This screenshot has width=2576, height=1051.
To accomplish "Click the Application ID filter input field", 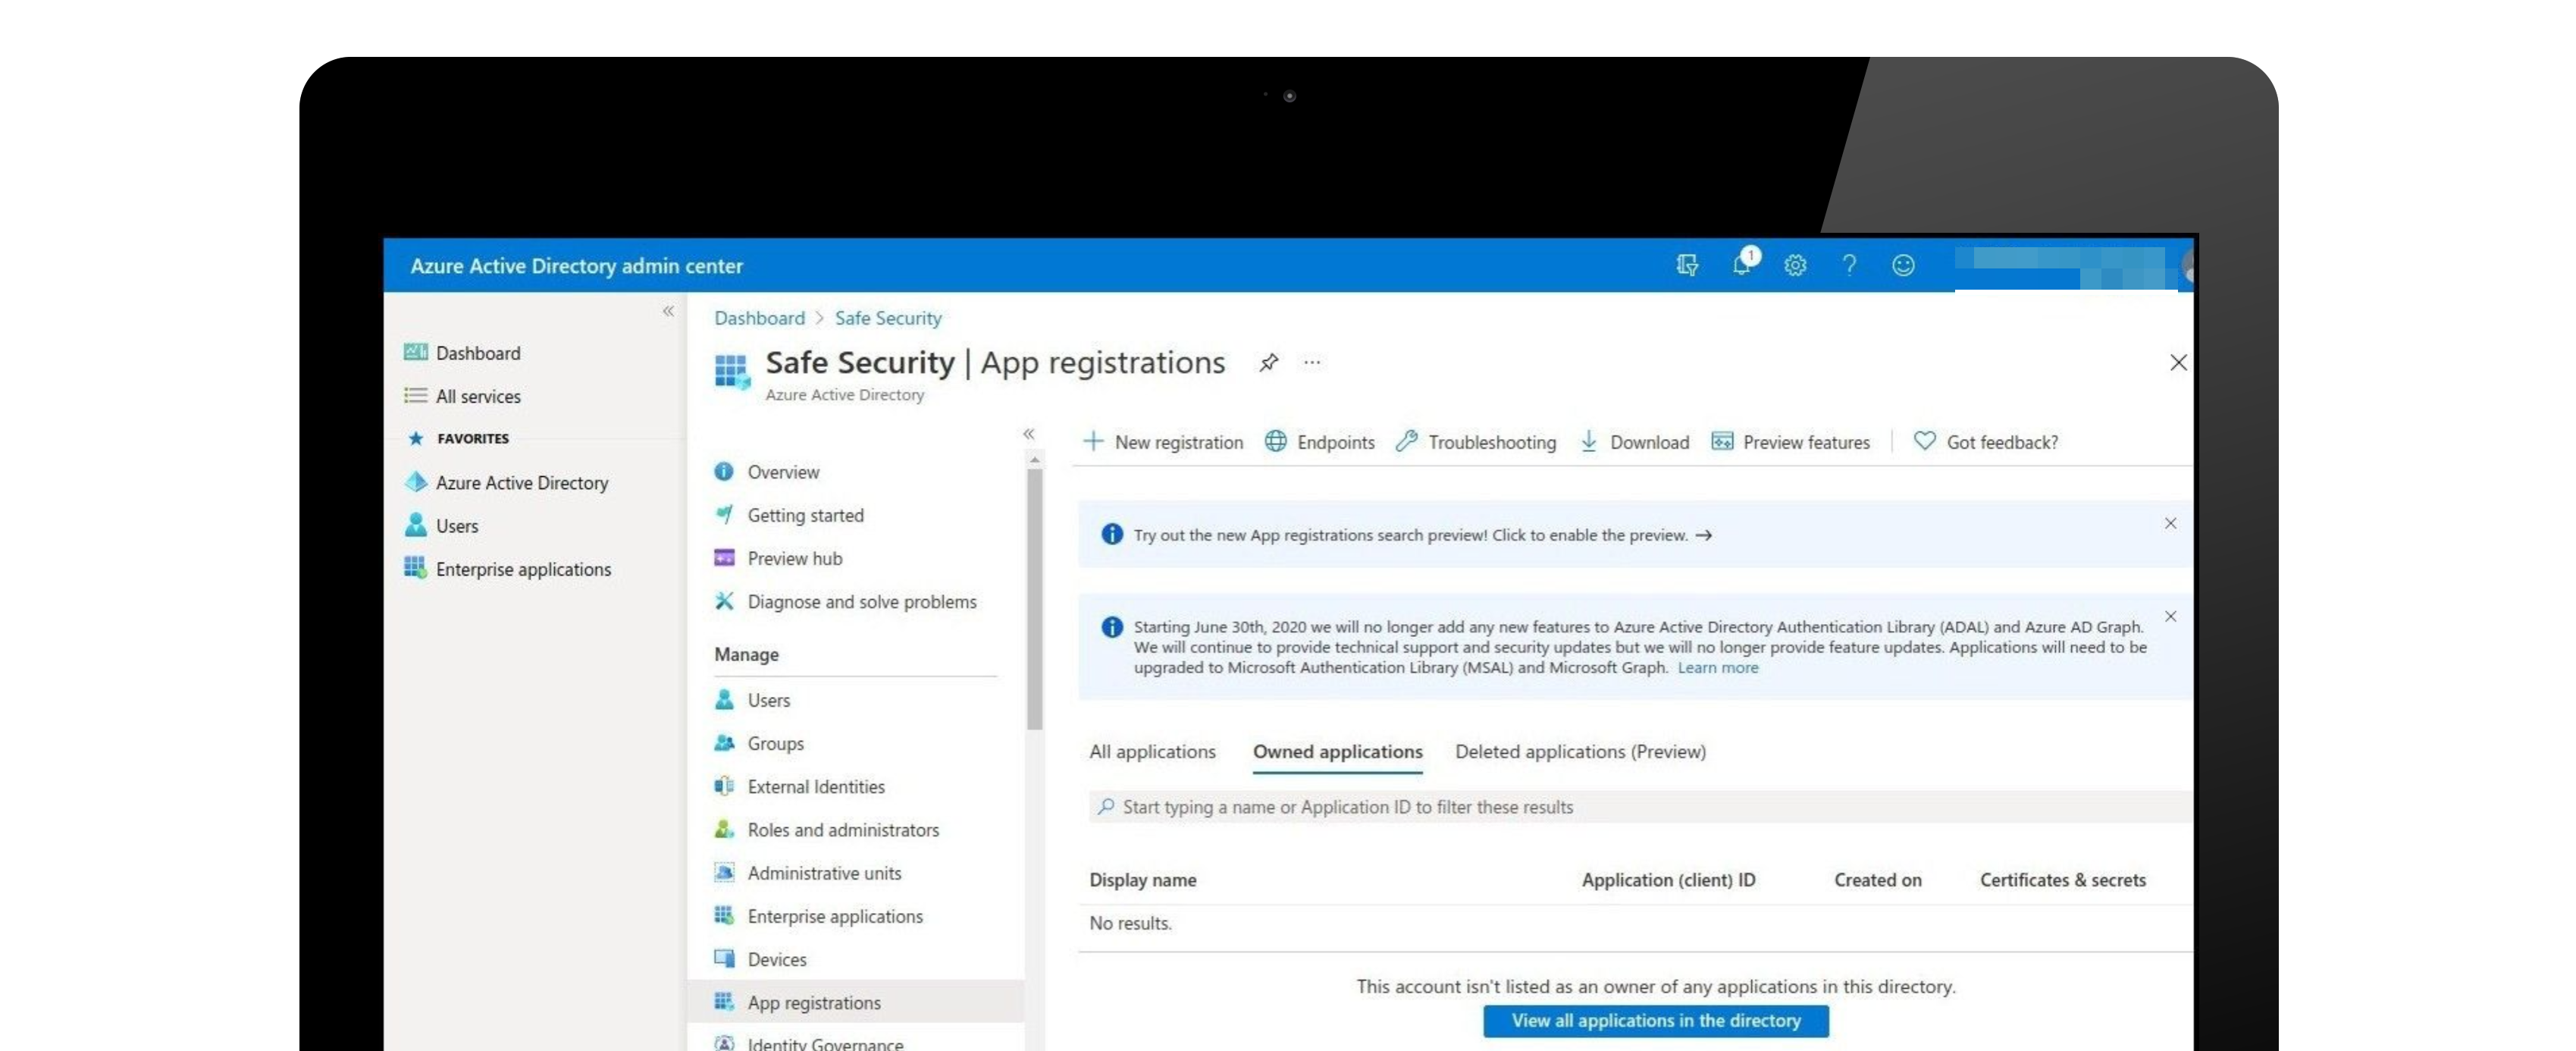I will tap(1633, 806).
